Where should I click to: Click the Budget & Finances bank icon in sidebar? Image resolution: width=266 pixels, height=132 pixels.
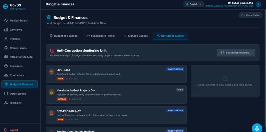coord(6,84)
